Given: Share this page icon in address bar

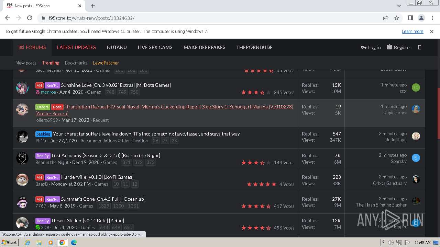Looking at the screenshot, I should click(x=386, y=18).
